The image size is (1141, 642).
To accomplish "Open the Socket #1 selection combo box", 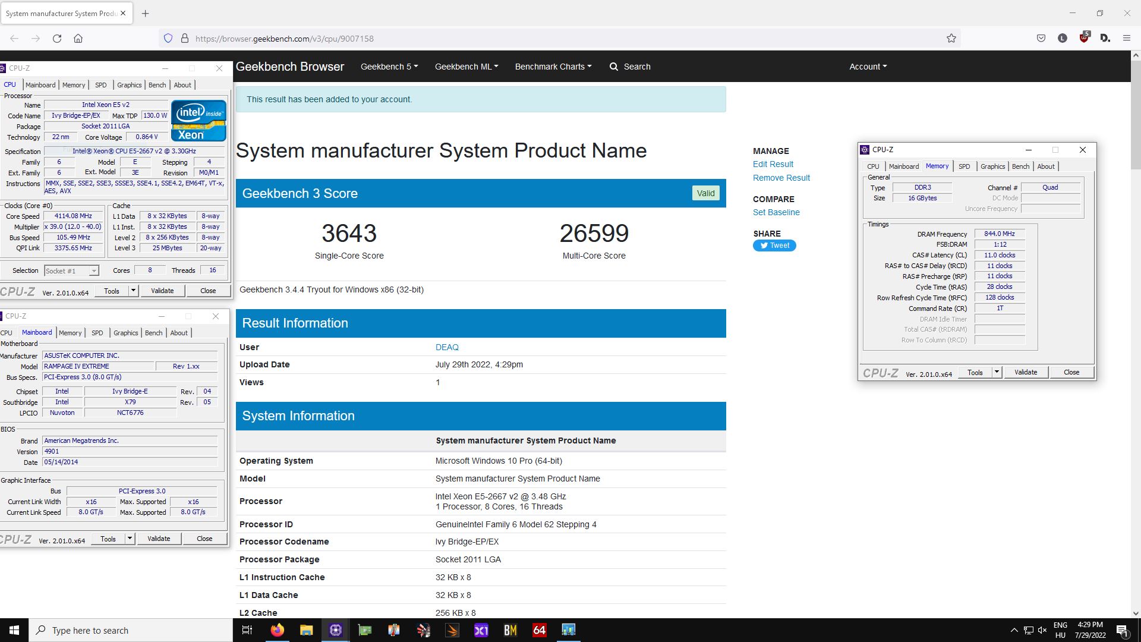I will tap(71, 270).
